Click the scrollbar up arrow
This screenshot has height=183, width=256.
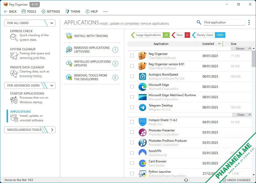point(254,49)
